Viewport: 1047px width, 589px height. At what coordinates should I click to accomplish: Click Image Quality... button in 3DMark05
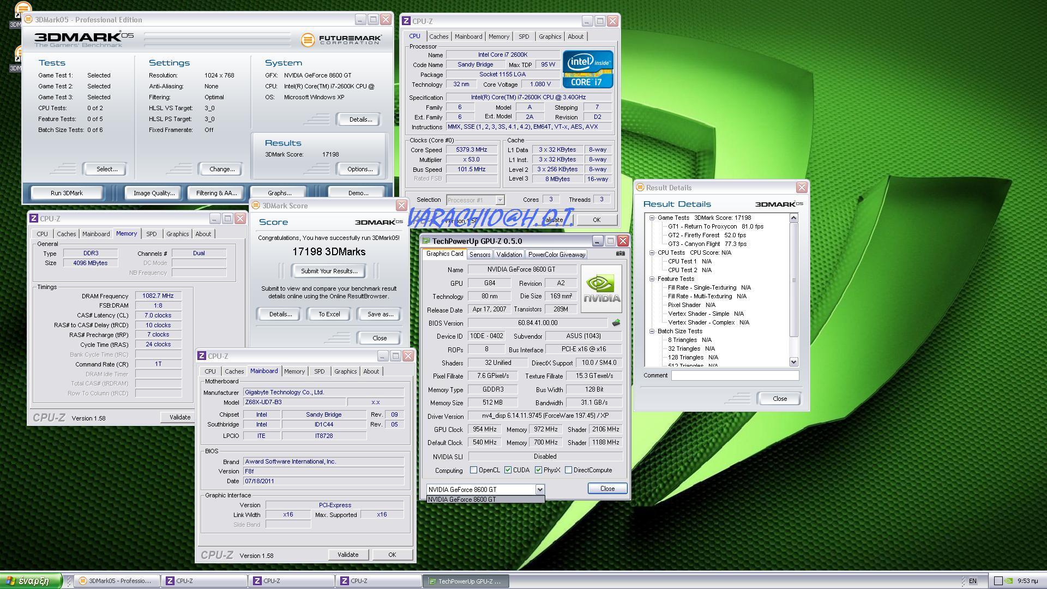tap(154, 193)
